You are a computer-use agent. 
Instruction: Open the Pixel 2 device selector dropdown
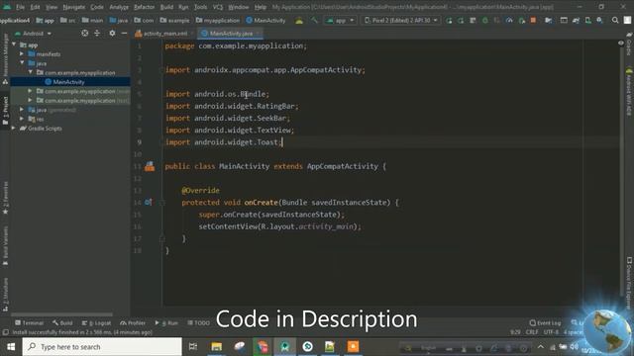(x=401, y=20)
